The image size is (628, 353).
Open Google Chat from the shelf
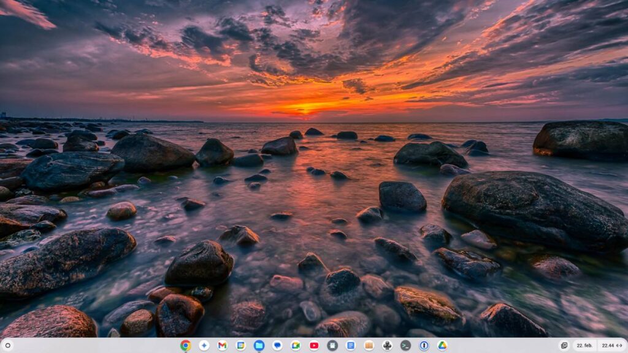(277, 346)
